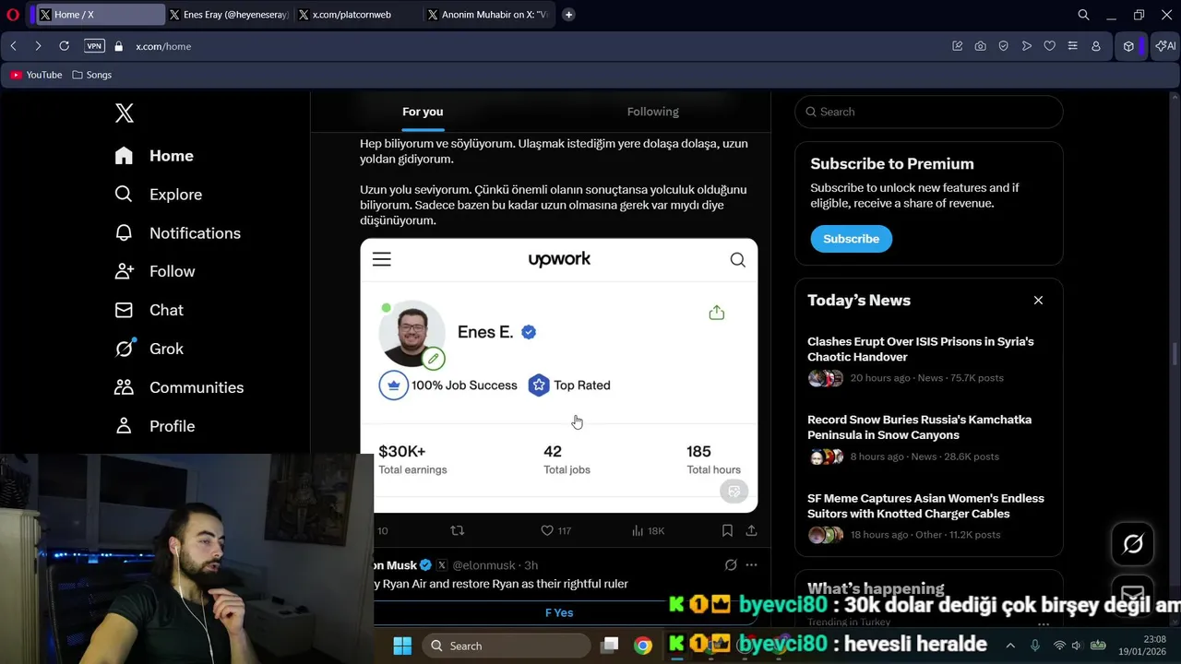Screen dimensions: 1181x664
Task: Open the Home page from sidebar
Action: [154, 156]
